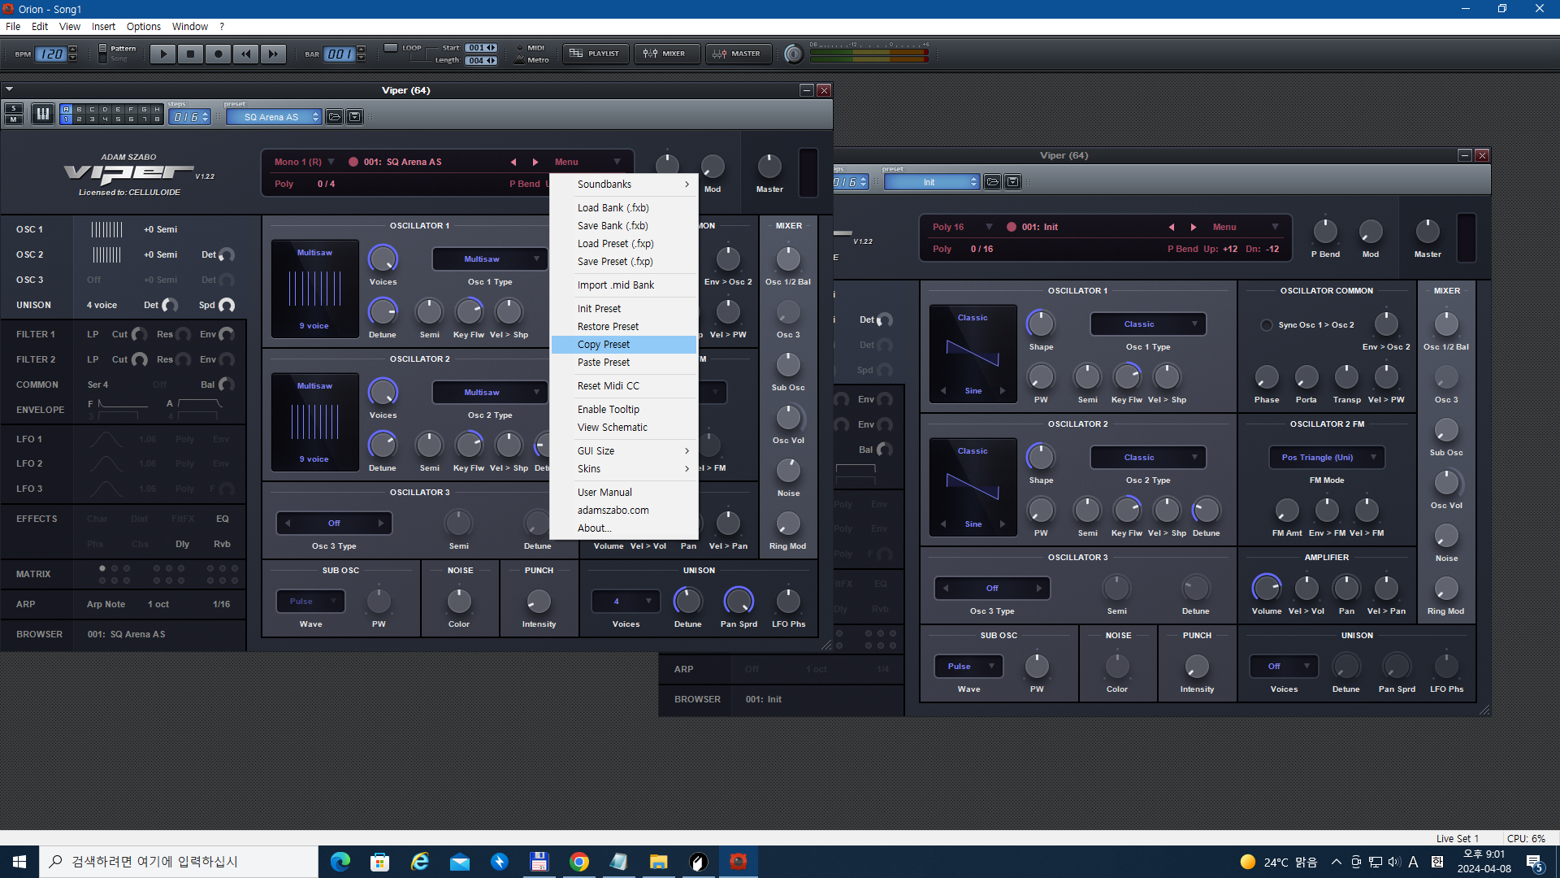The height and width of the screenshot is (878, 1560).
Task: Toggle the Loop button
Action: (391, 48)
